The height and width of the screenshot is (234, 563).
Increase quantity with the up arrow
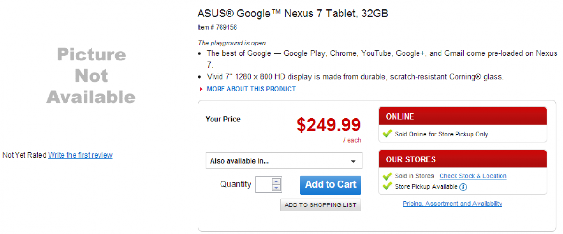tap(276, 181)
